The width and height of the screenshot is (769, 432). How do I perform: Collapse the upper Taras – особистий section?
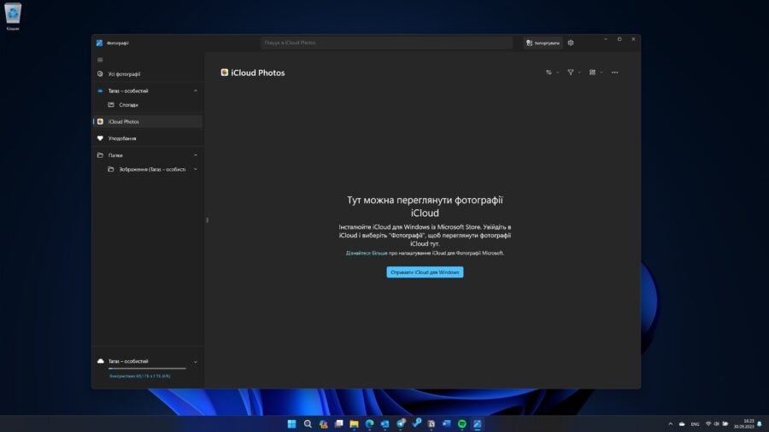point(195,91)
